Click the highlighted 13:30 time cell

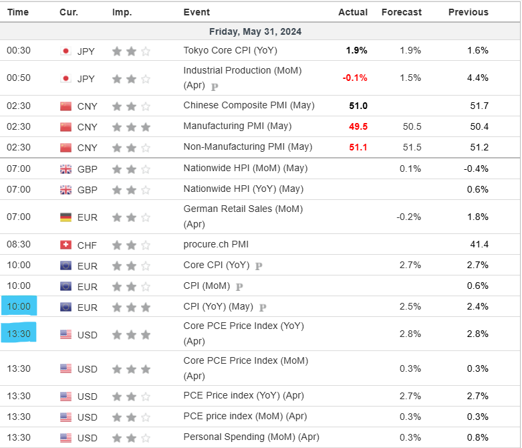(x=19, y=333)
